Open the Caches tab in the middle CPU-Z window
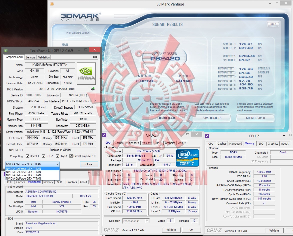Image resolution: width=293 pixels, height=236 pixels. coord(119,143)
